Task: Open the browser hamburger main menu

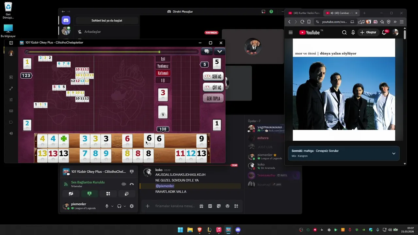Action: (402, 22)
